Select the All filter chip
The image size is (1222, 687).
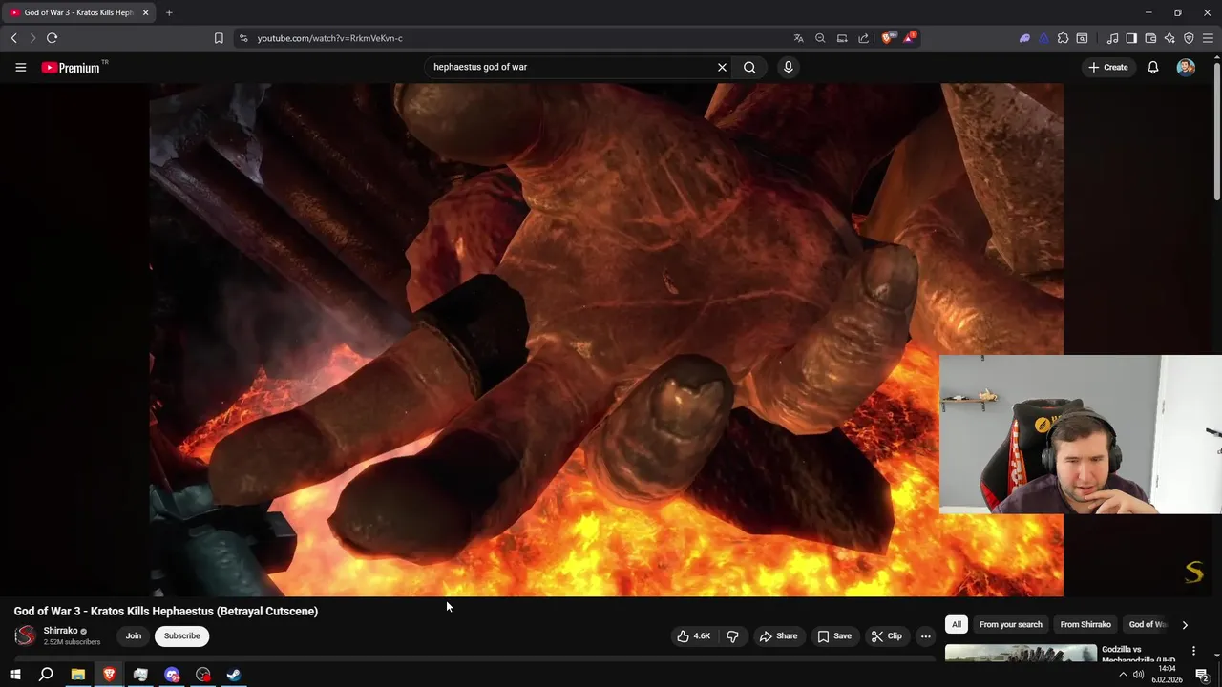click(x=957, y=624)
